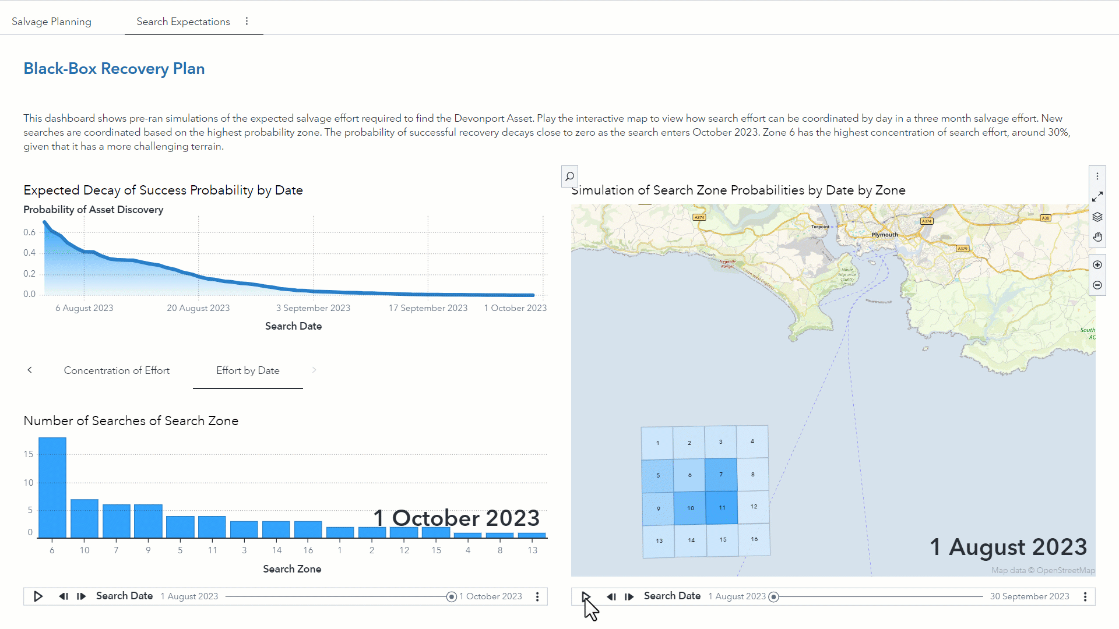This screenshot has height=629, width=1119.
Task: Switch to Salvage Planning page tab
Action: pyautogui.click(x=51, y=22)
